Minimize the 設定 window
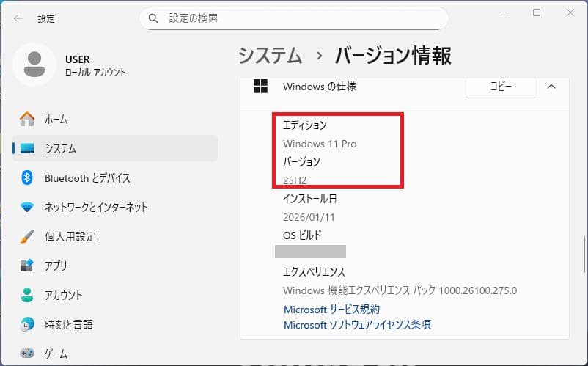588x366 pixels. click(x=503, y=12)
